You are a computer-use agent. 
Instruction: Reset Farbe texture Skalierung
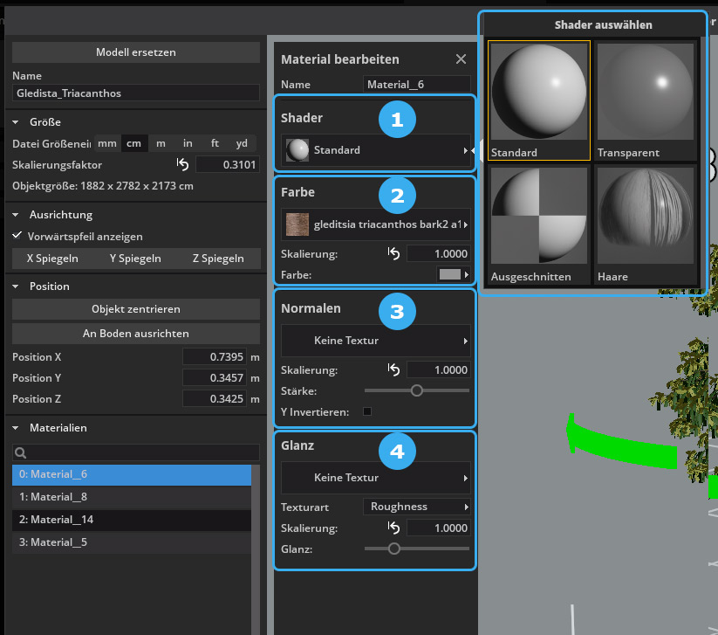click(393, 254)
